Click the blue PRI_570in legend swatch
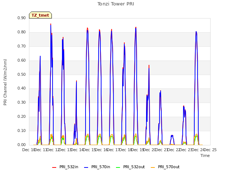The image size is (232, 174). click(86, 167)
